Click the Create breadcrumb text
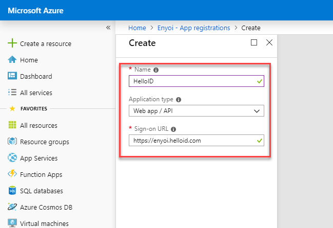This screenshot has width=333, height=228. tap(251, 28)
